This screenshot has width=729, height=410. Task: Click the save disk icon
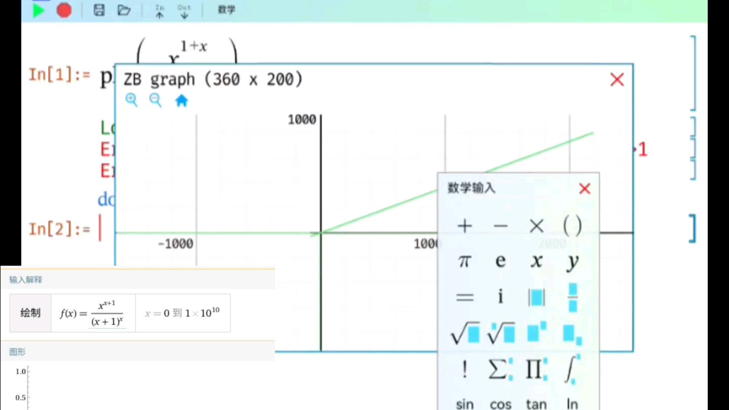[99, 10]
